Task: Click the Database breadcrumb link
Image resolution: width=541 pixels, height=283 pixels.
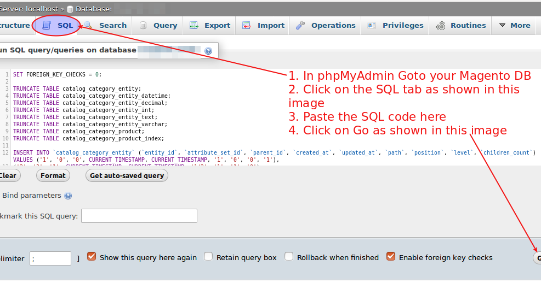Action: (x=94, y=9)
